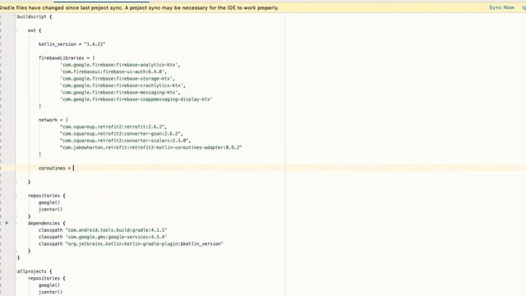This screenshot has height=296, width=526.
Task: Collapse the dependencies block fold marker
Action: 16,223
